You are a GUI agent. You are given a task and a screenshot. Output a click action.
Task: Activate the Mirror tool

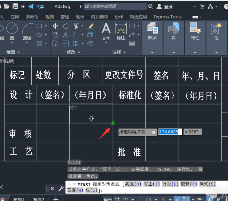66,35
